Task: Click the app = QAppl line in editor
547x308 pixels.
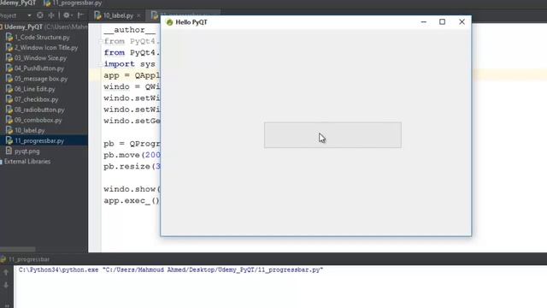Action: (132, 75)
